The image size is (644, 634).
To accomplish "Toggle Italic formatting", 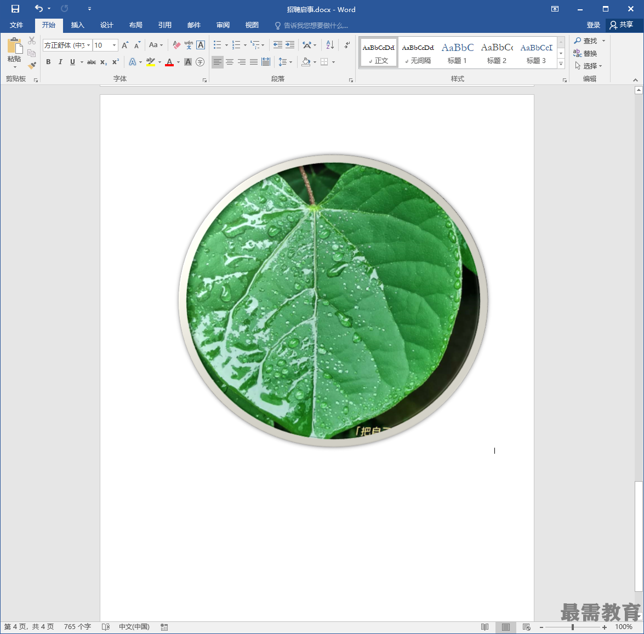I will [x=60, y=62].
